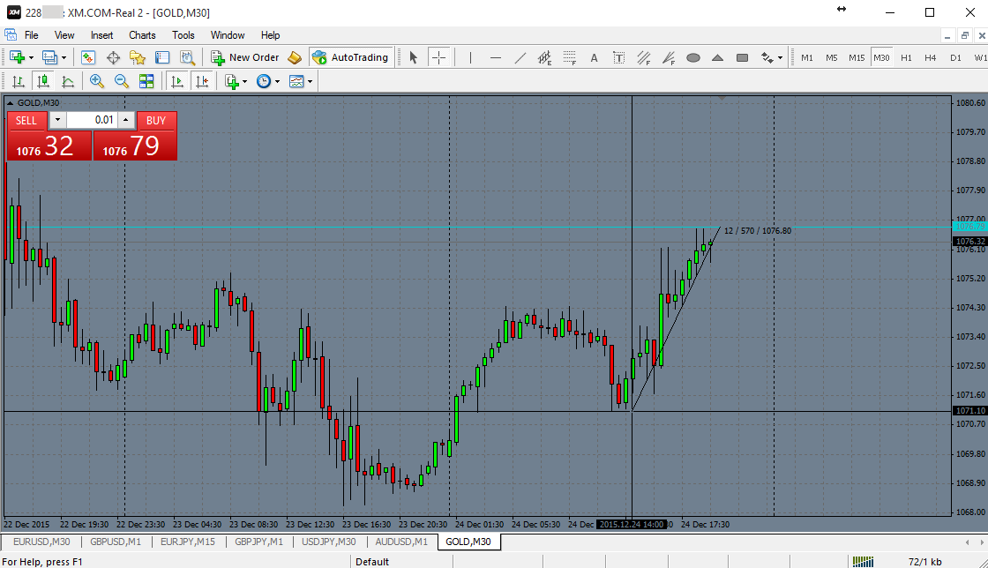Open the Charts menu
988x568 pixels.
coord(142,35)
